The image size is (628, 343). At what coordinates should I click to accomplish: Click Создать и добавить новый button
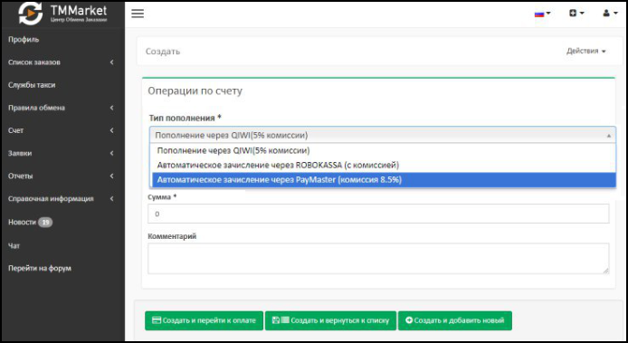pyautogui.click(x=455, y=320)
